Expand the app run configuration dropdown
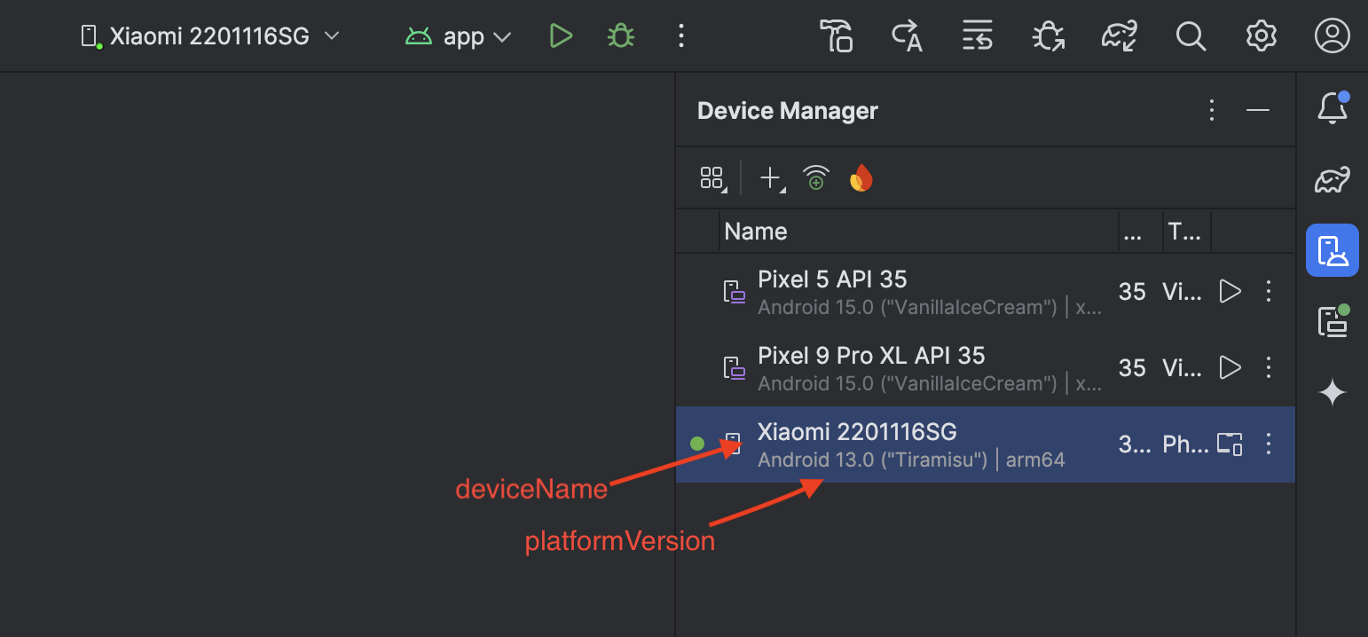The width and height of the screenshot is (1368, 637). (x=459, y=36)
